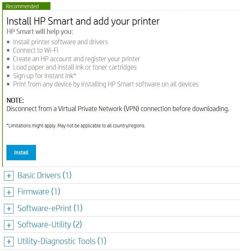The image size is (240, 251).
Task: Click the Utility-Diagnostic Tools (1) heading
Action: [x=62, y=241]
